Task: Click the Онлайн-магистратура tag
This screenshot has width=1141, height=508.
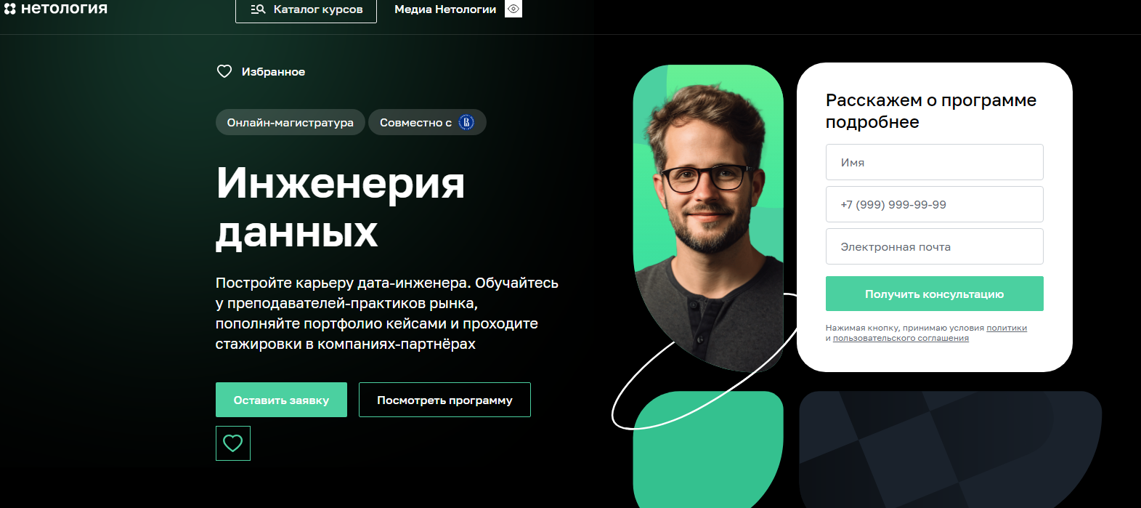Action: click(x=290, y=122)
